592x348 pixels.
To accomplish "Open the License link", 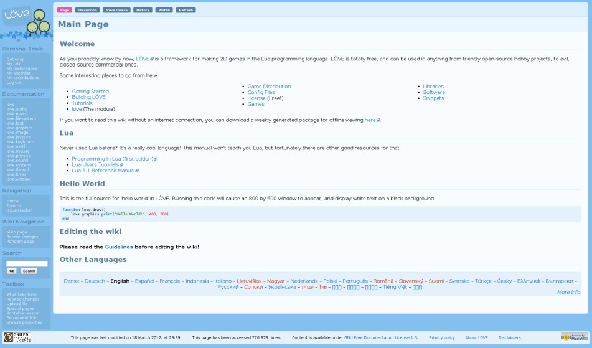I will [x=256, y=98].
